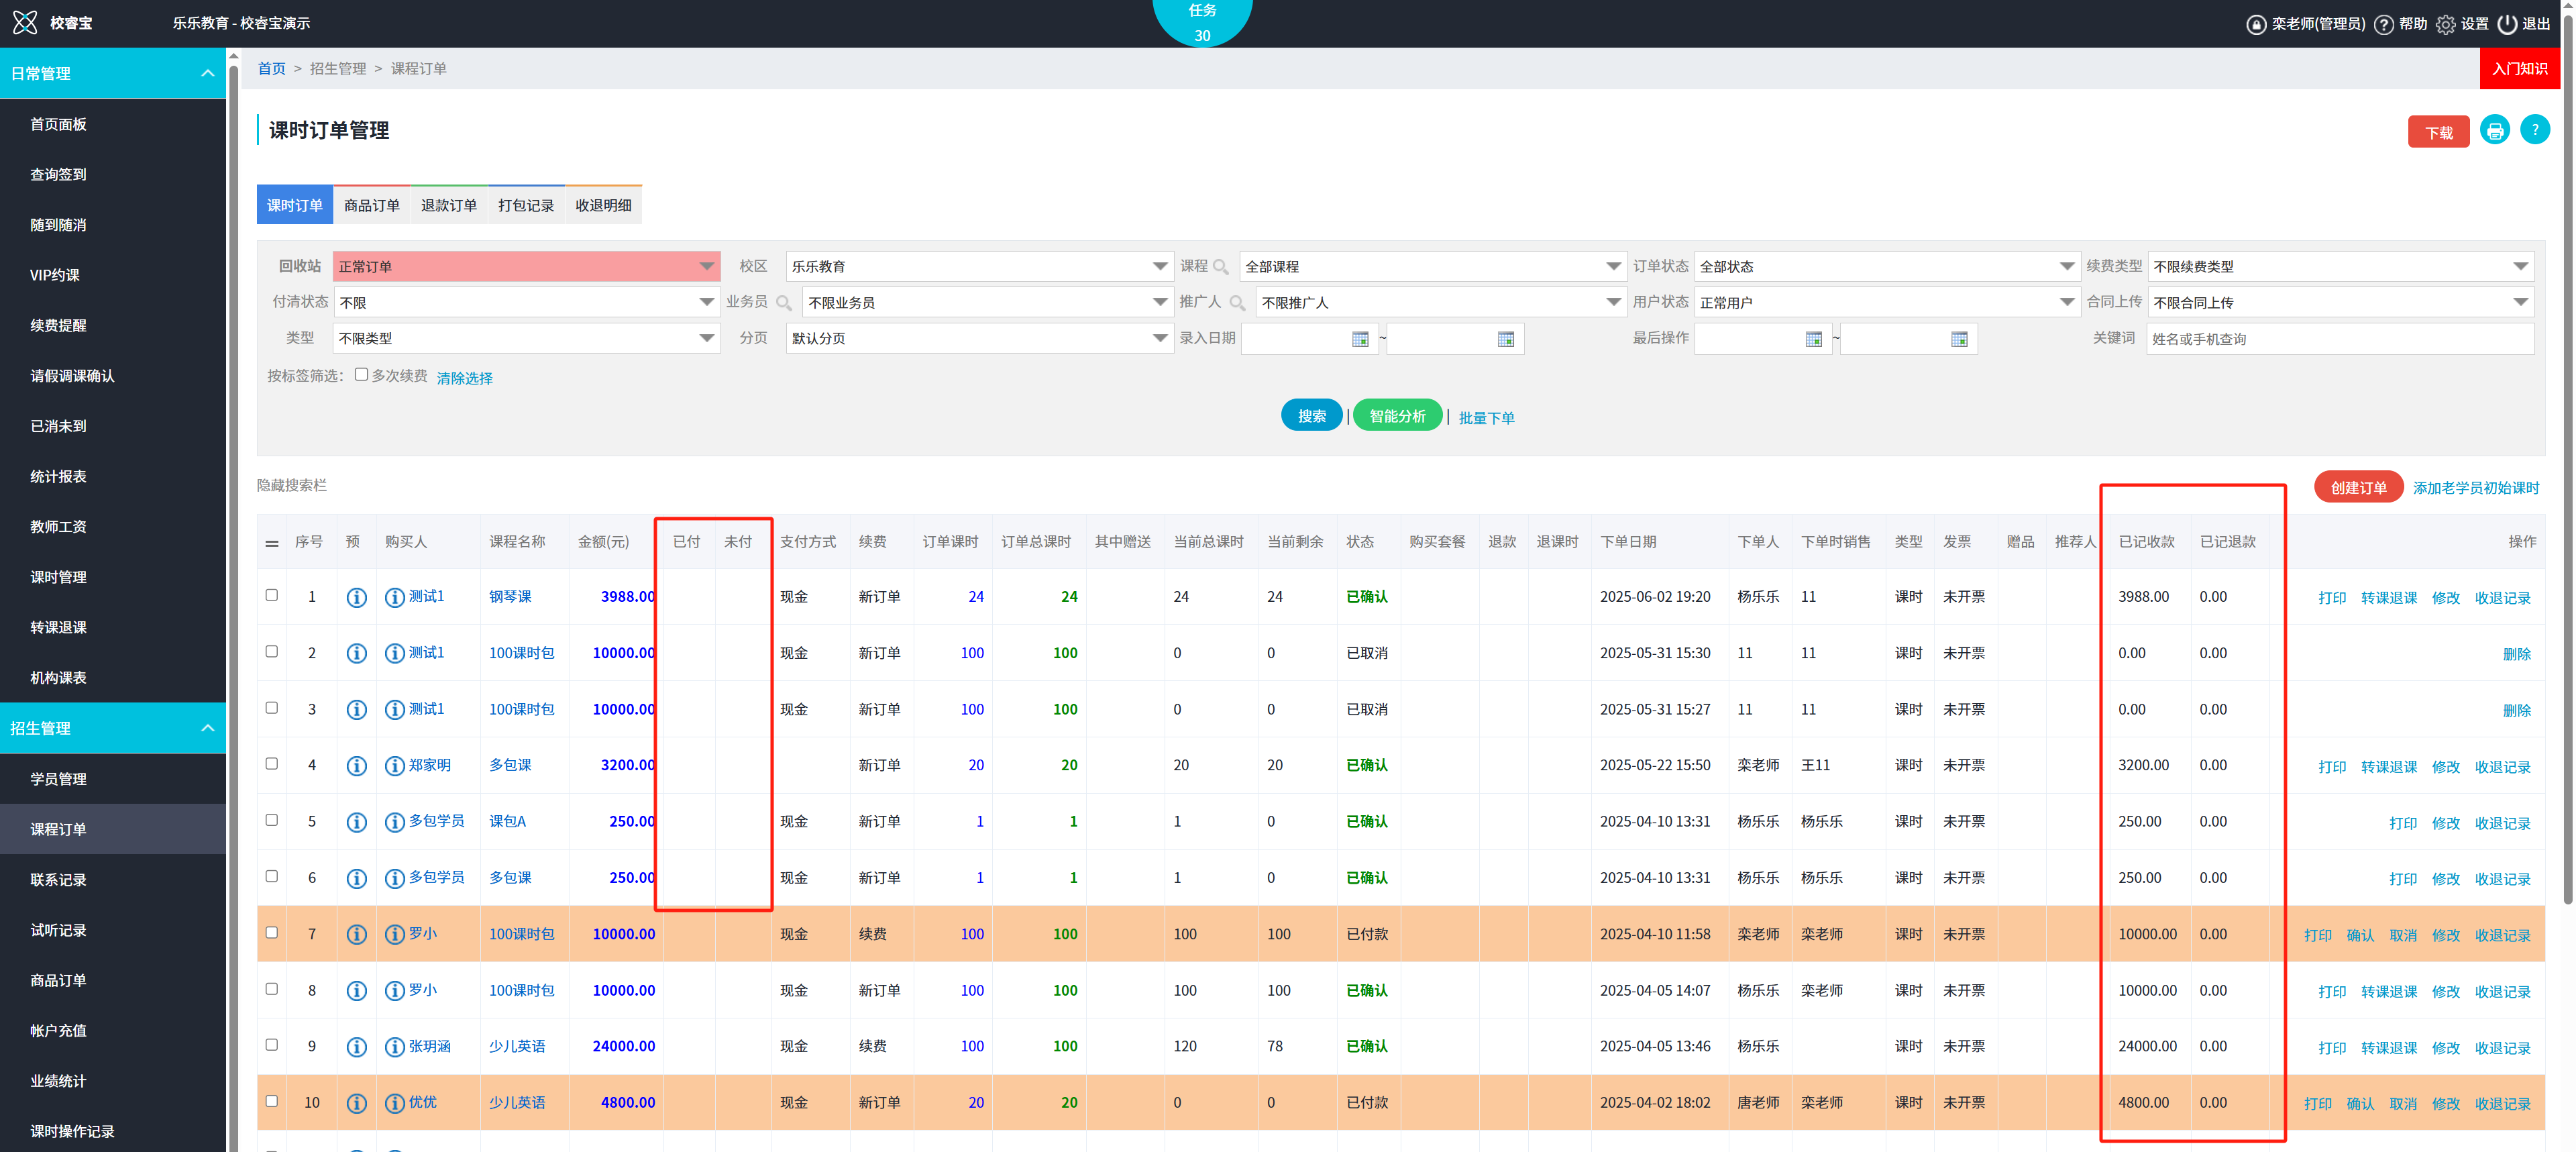
Task: Click the 推广人 search magnifier icon
Action: point(1237,303)
